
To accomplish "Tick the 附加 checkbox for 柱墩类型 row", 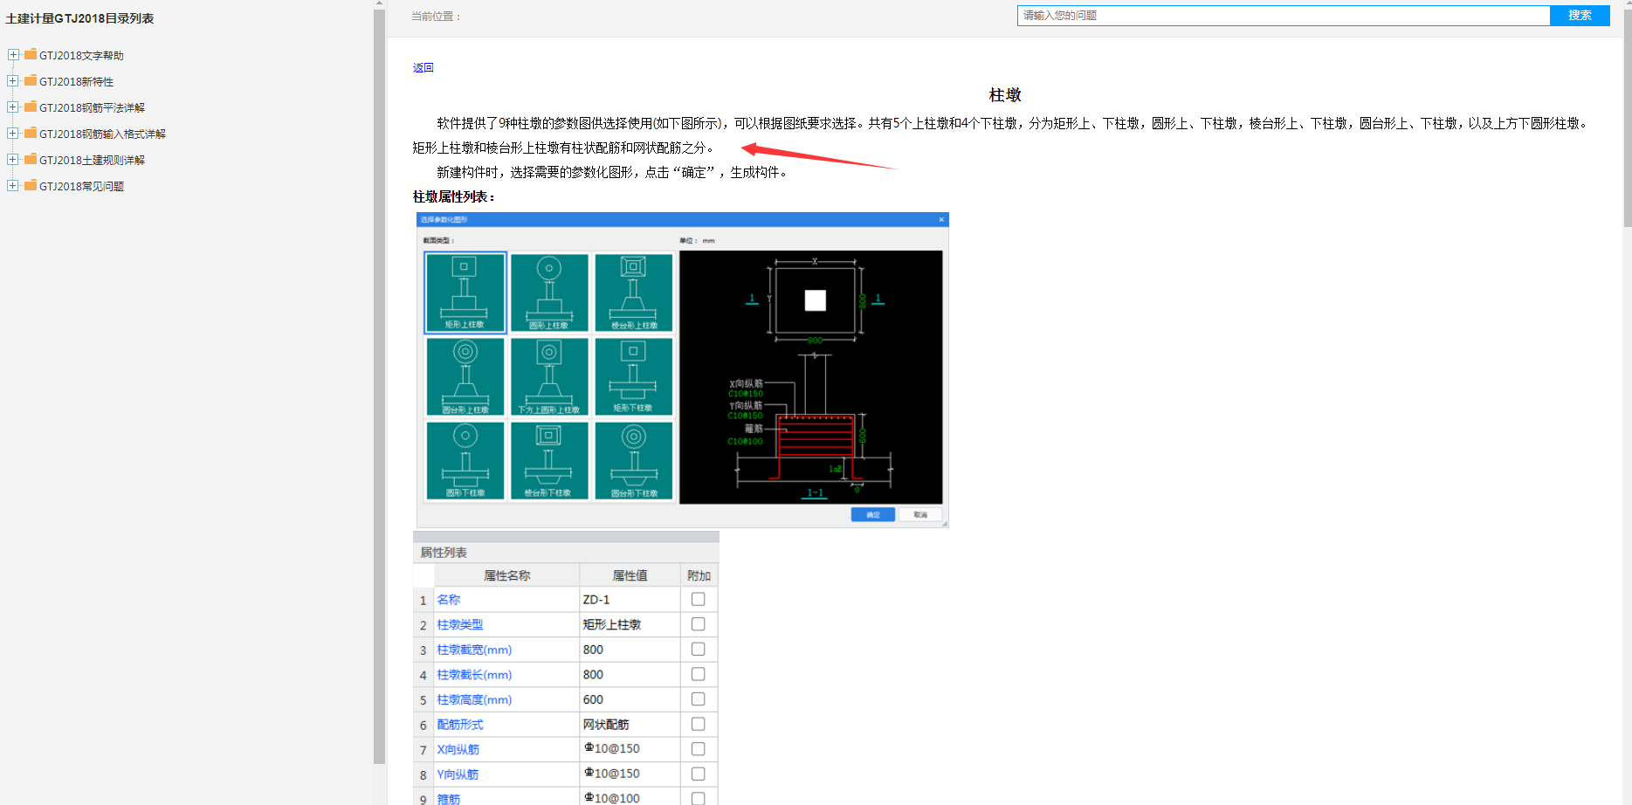I will point(698,624).
